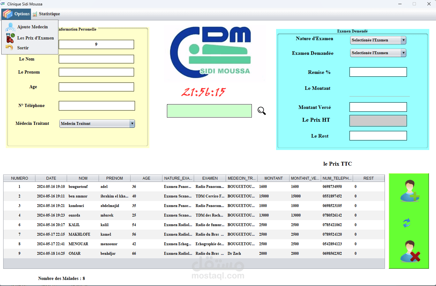This screenshot has height=286, width=436.
Task: Click the Le Prenom input field
Action: click(x=96, y=72)
